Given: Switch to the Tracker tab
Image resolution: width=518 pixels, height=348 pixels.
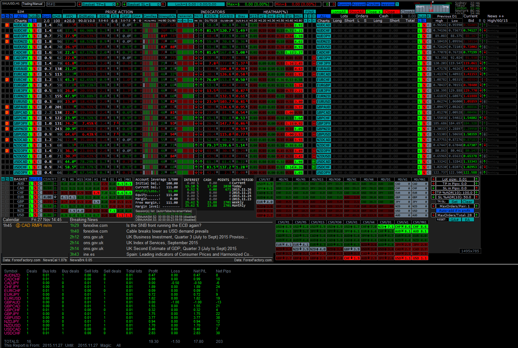Looking at the screenshot, I should tap(373, 4).
